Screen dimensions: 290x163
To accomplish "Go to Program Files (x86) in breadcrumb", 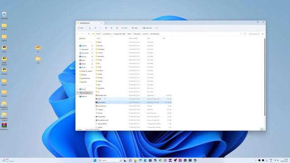I will pos(119,34).
